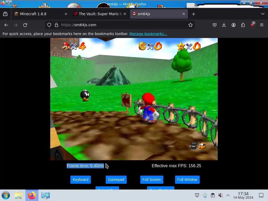The height and width of the screenshot is (201, 268).
Task: Go back with the browser back arrow
Action: pos(6,25)
